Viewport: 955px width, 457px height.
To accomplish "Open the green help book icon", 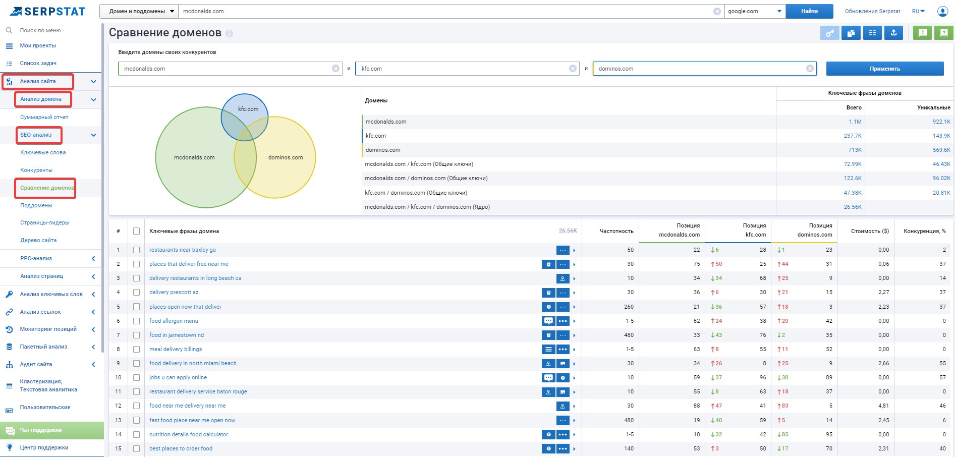I will pyautogui.click(x=944, y=33).
